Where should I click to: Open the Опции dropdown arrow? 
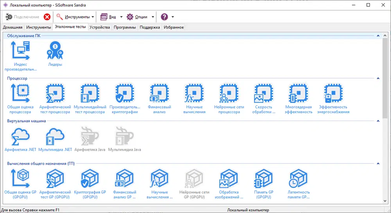153,17
